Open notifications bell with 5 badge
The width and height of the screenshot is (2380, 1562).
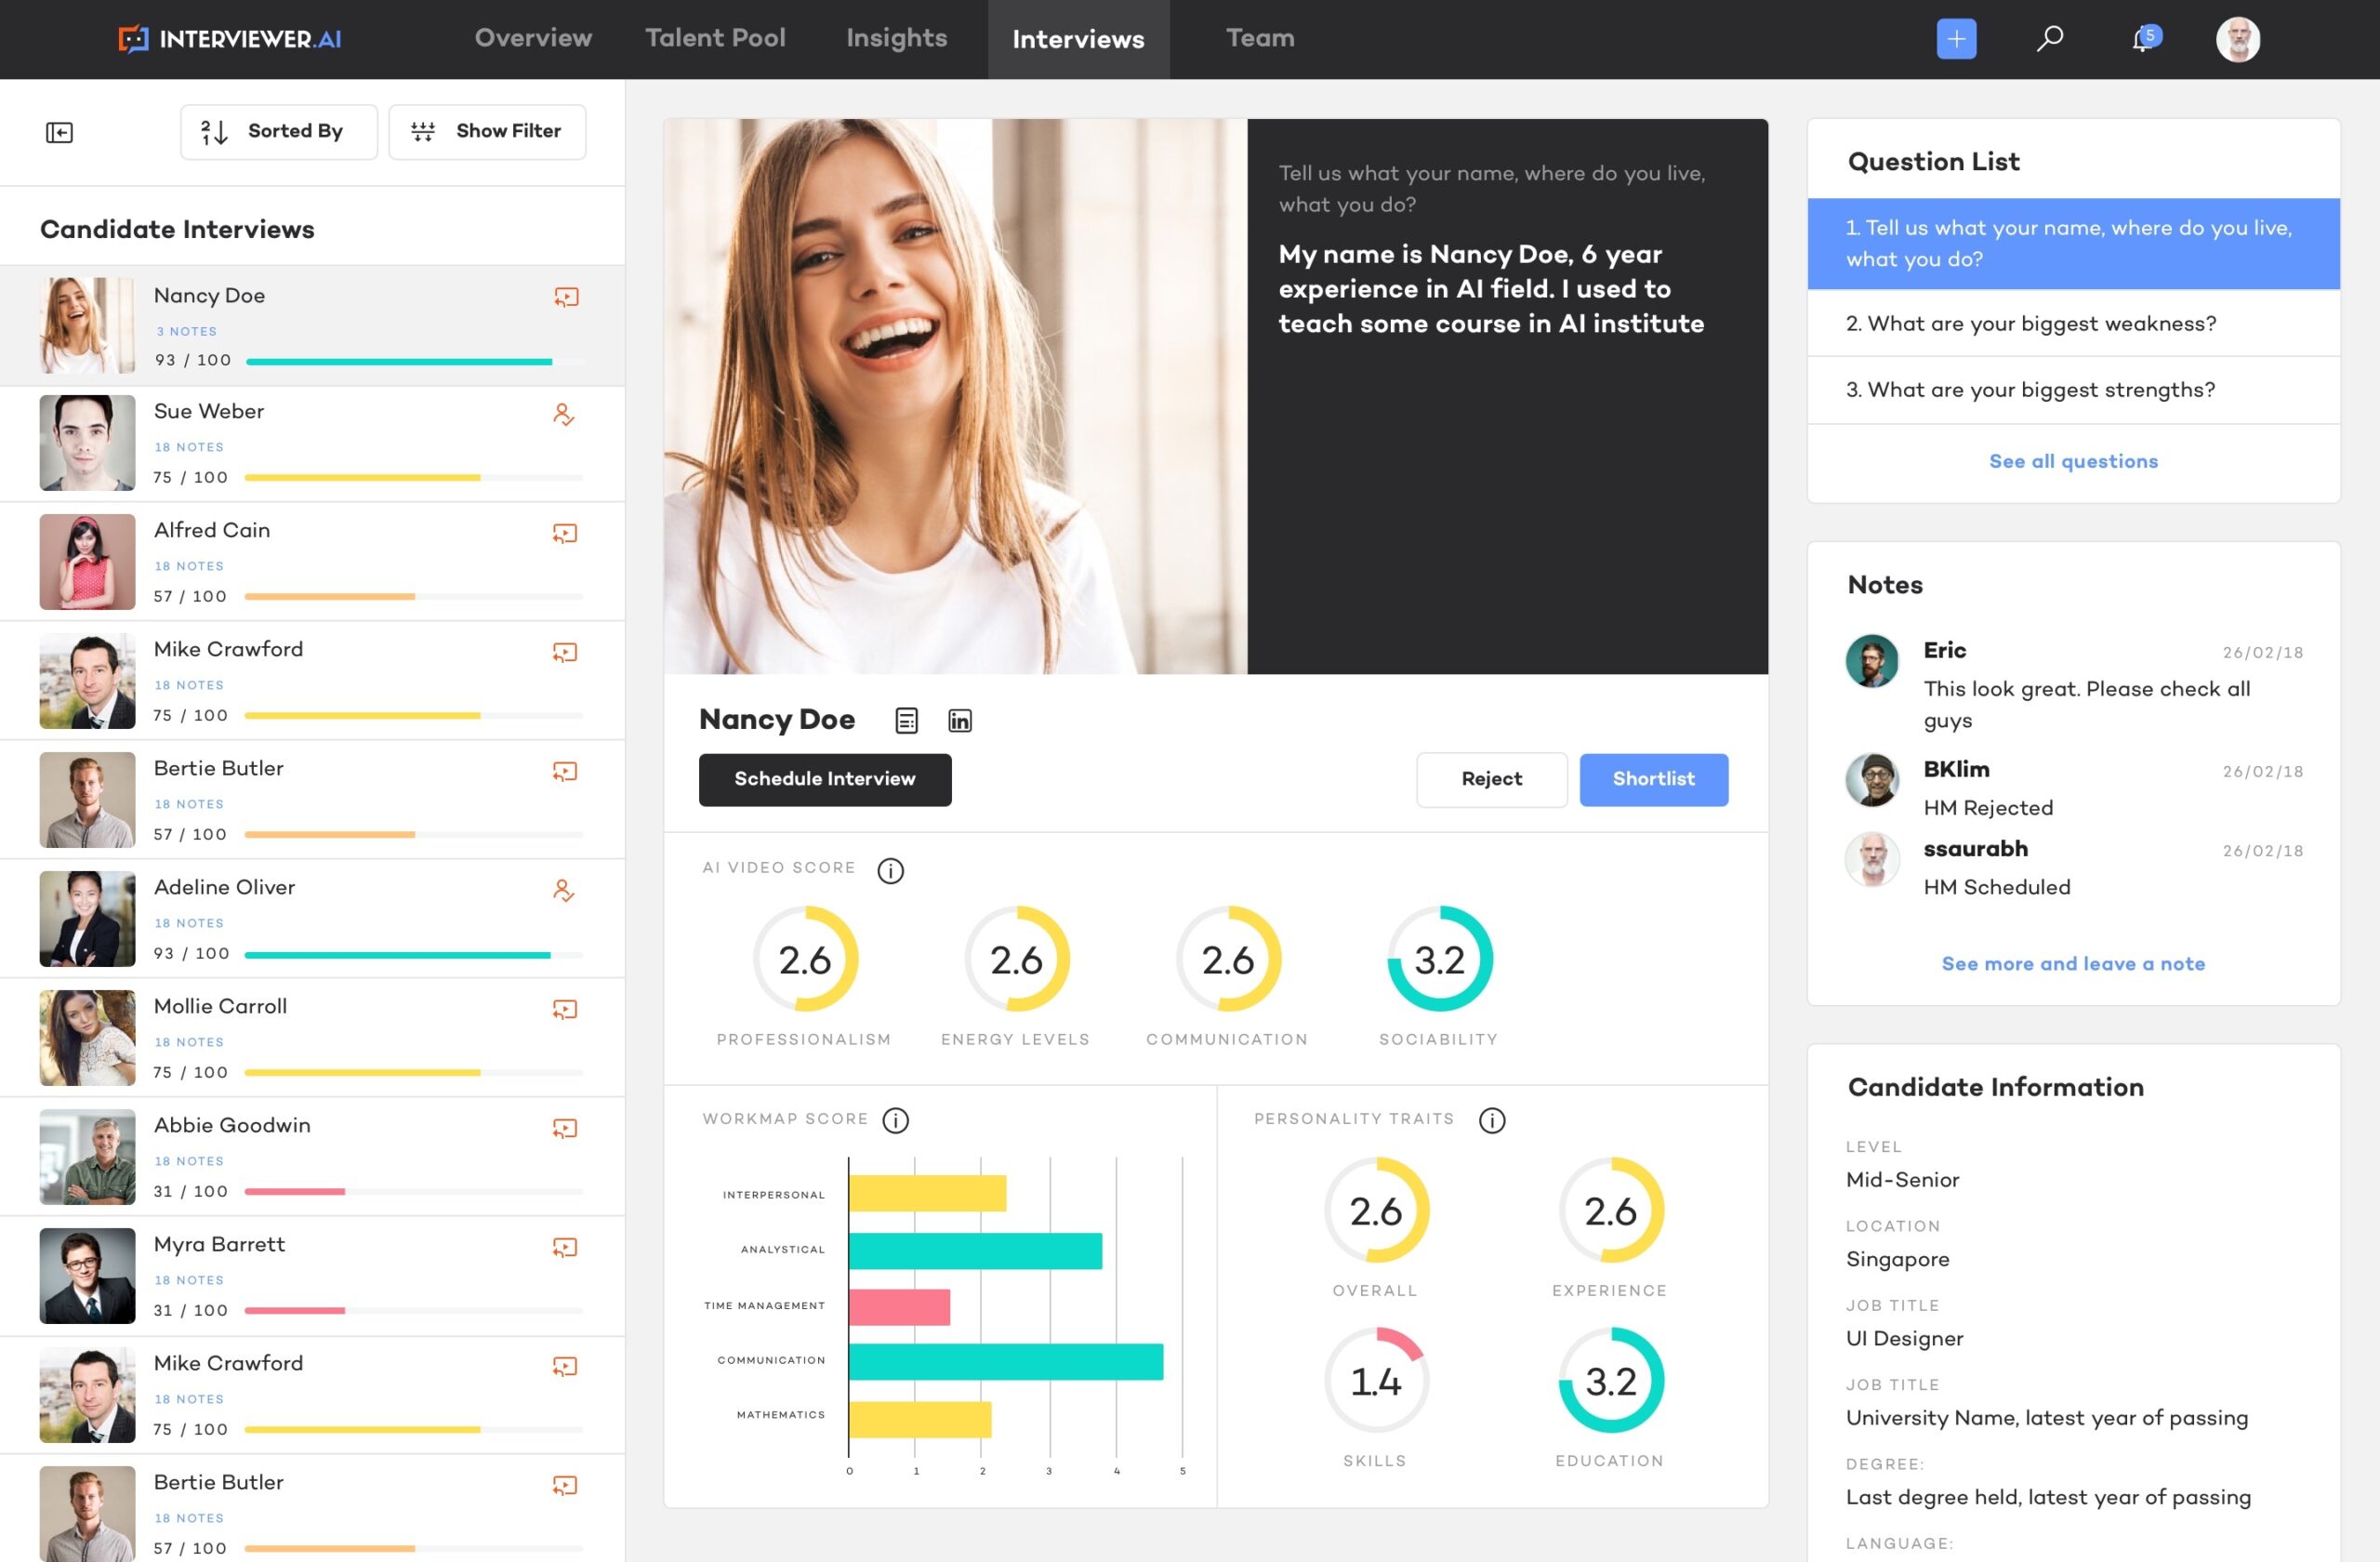[2143, 40]
